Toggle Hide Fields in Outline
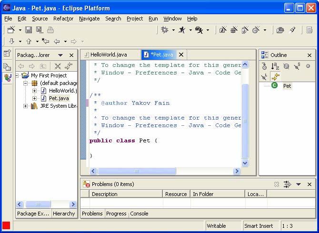The width and height of the screenshot is (319, 233). 286,66
